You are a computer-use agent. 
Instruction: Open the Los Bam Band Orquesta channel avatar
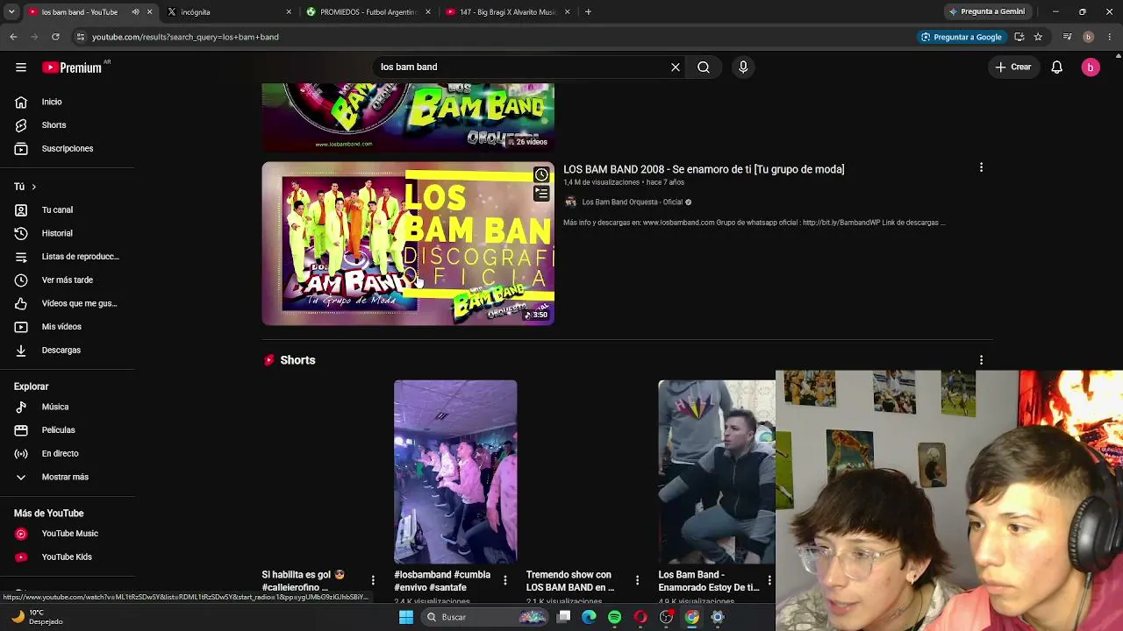click(x=570, y=202)
